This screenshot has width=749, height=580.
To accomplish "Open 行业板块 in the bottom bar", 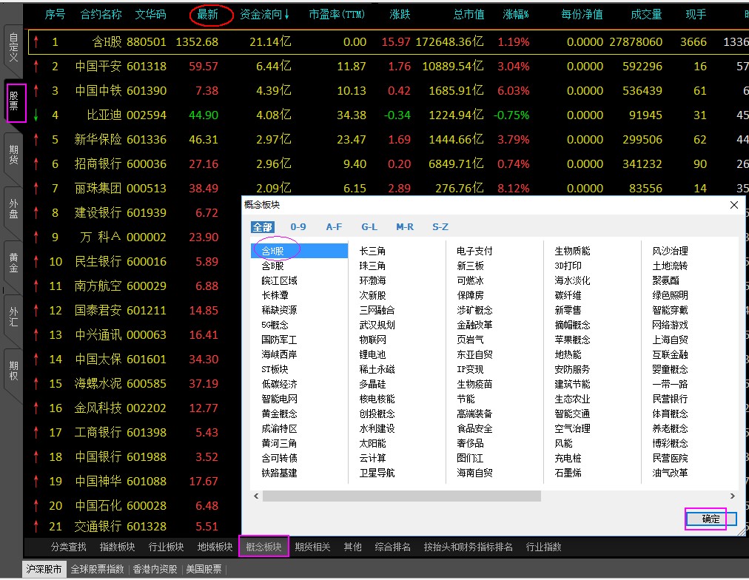I will pyautogui.click(x=166, y=547).
